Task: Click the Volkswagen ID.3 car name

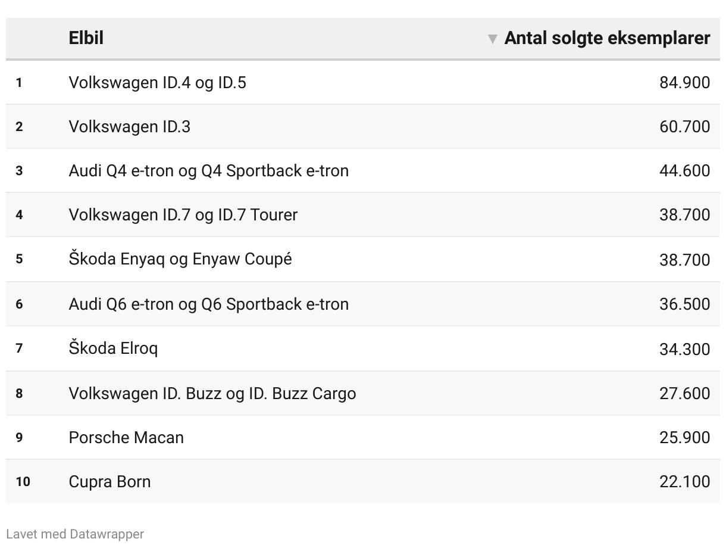Action: [x=130, y=126]
